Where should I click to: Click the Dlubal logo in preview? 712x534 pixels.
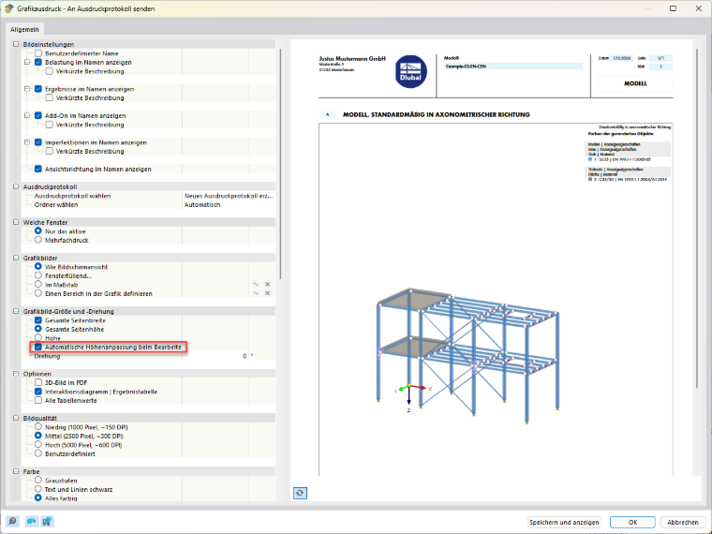(x=410, y=72)
